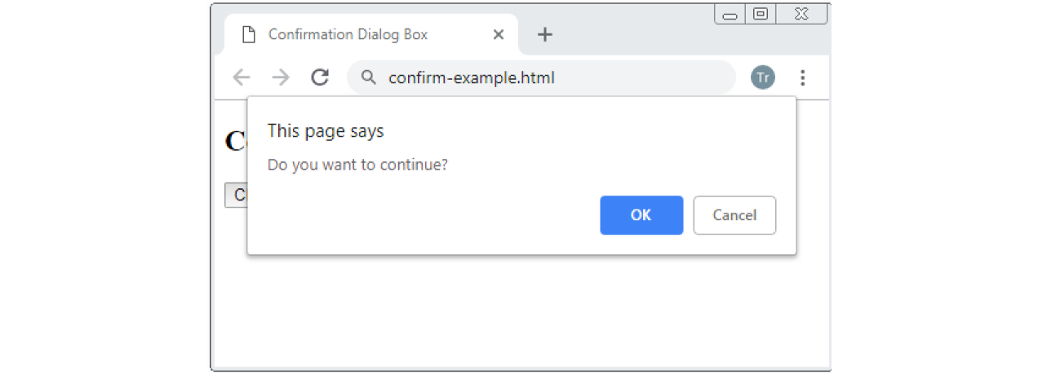Close the Confirmation Dialog Box tab
Image resolution: width=1038 pixels, height=374 pixels.
tap(499, 34)
